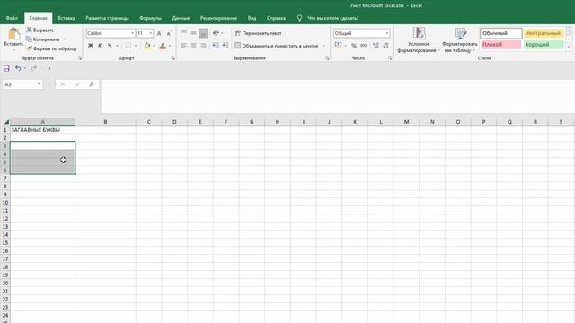Expand the cell styles gallery
The width and height of the screenshot is (575, 323).
pos(569,47)
